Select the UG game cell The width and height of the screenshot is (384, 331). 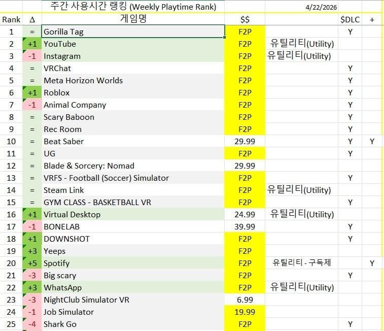133,154
